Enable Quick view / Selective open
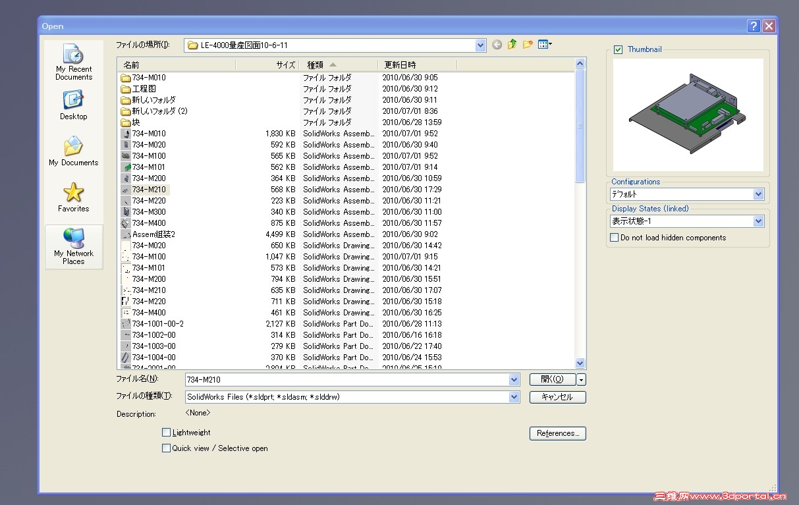This screenshot has width=799, height=505. [167, 448]
